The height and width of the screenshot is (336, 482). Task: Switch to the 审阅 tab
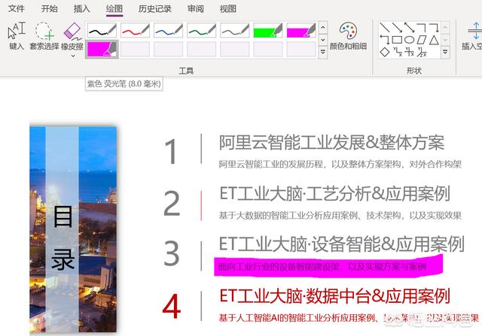click(x=196, y=8)
